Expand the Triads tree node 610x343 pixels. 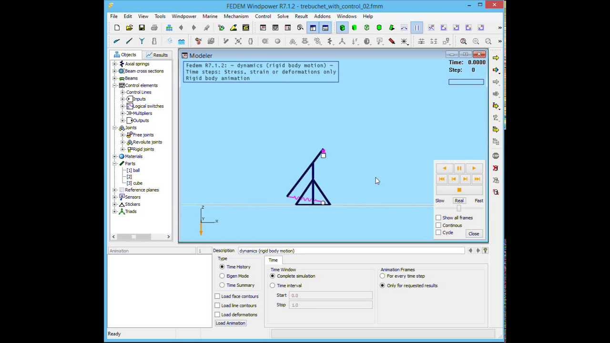pos(115,212)
